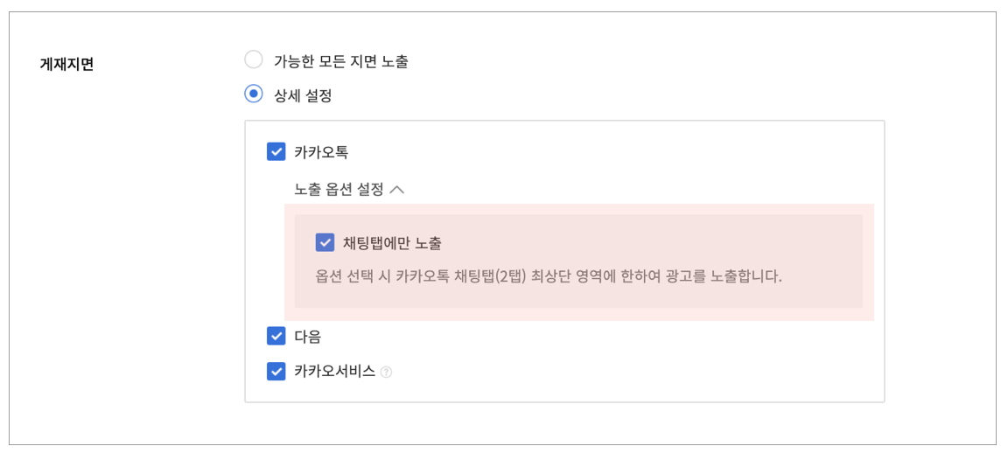Select the 상세 설정 radio button

(254, 94)
